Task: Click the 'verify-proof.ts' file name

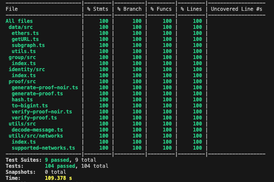Action: 34,118
